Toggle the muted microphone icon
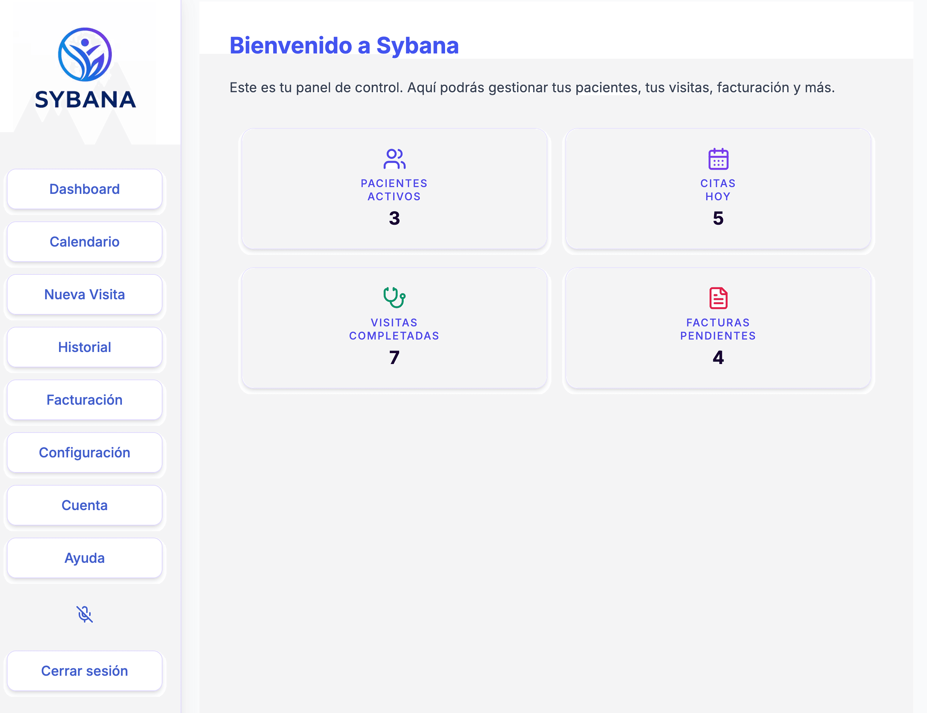 pyautogui.click(x=84, y=614)
